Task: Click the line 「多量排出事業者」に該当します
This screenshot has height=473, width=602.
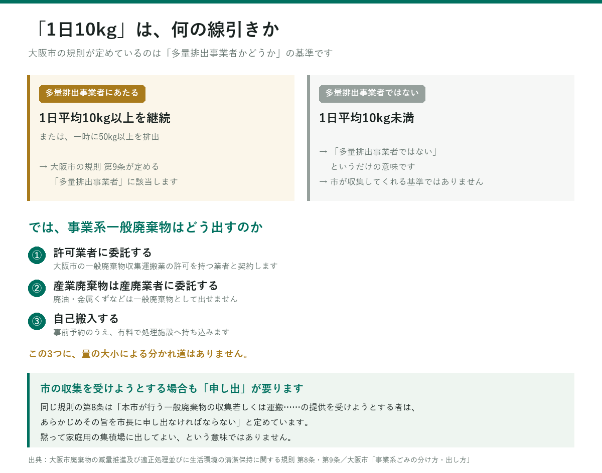Action: tap(114, 181)
